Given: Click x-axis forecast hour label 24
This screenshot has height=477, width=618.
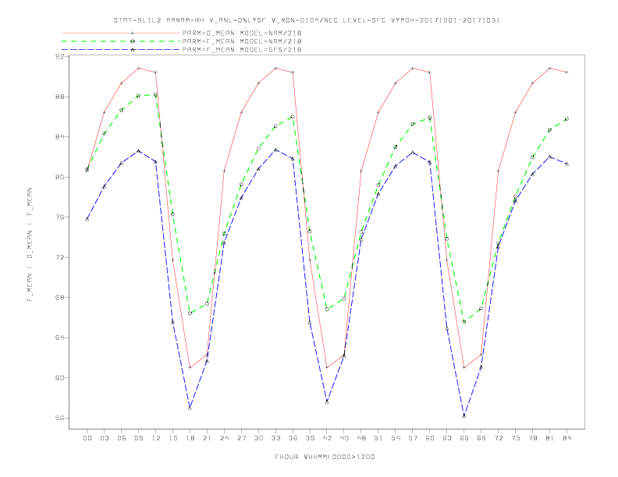Looking at the screenshot, I should pos(224,438).
